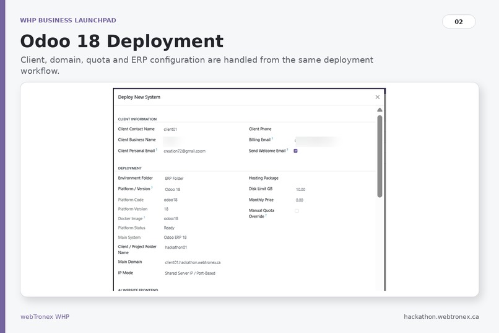The height and width of the screenshot is (333, 499).
Task: Click the help icon beside Send Welcome Email
Action: (x=287, y=149)
